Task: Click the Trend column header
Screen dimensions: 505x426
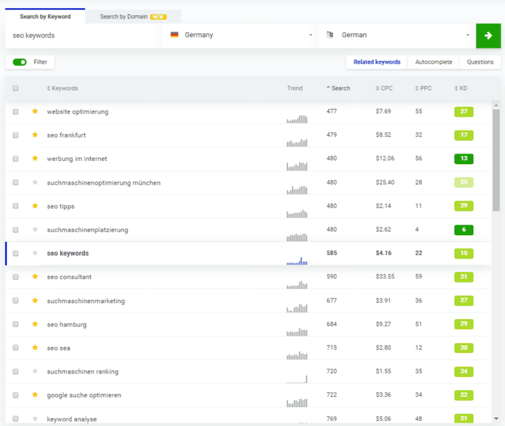Action: tap(294, 88)
